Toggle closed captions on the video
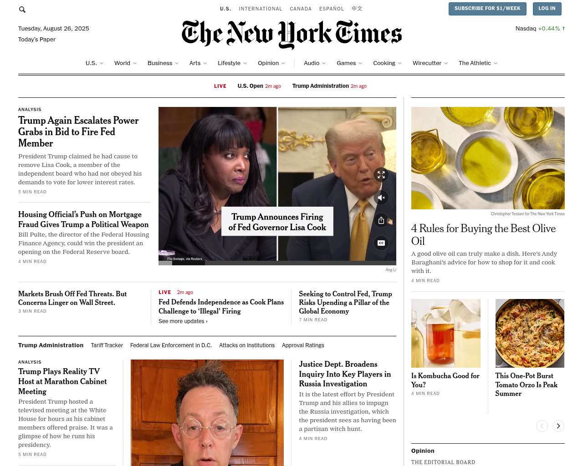Viewport: 583px width, 466px height. point(381,243)
